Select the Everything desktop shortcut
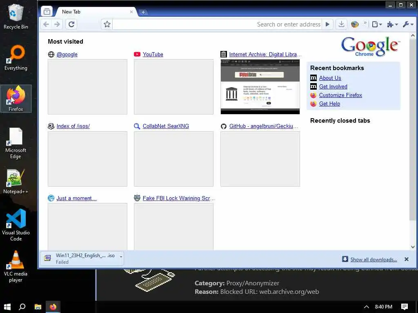The width and height of the screenshot is (418, 313). pos(16,58)
